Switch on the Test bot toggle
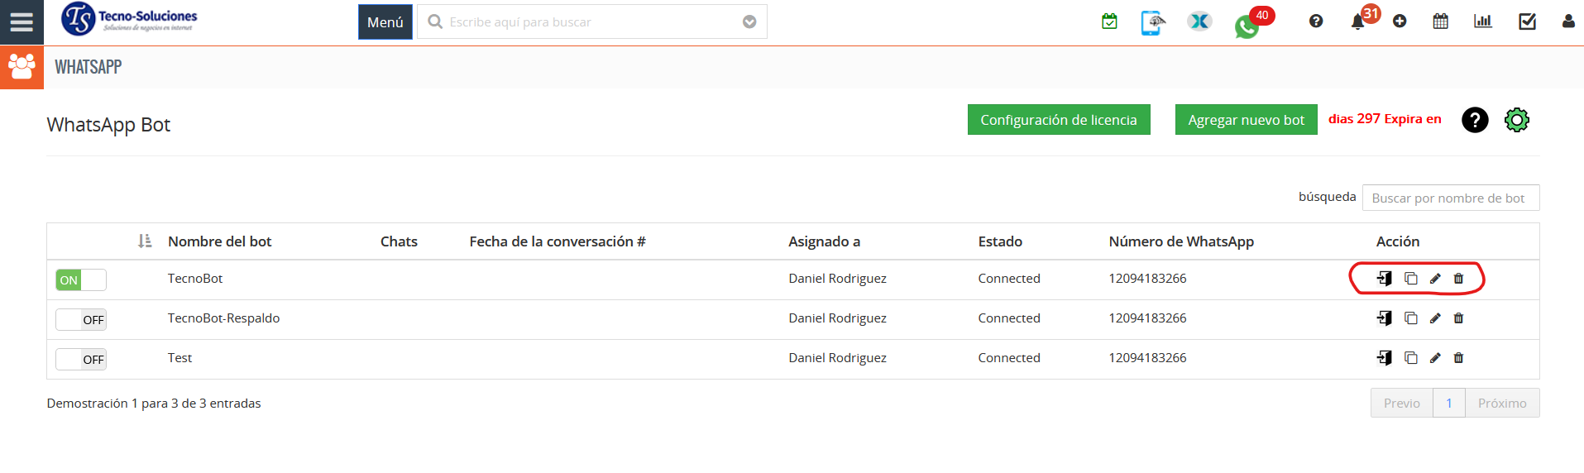Image resolution: width=1584 pixels, height=473 pixels. pos(81,360)
